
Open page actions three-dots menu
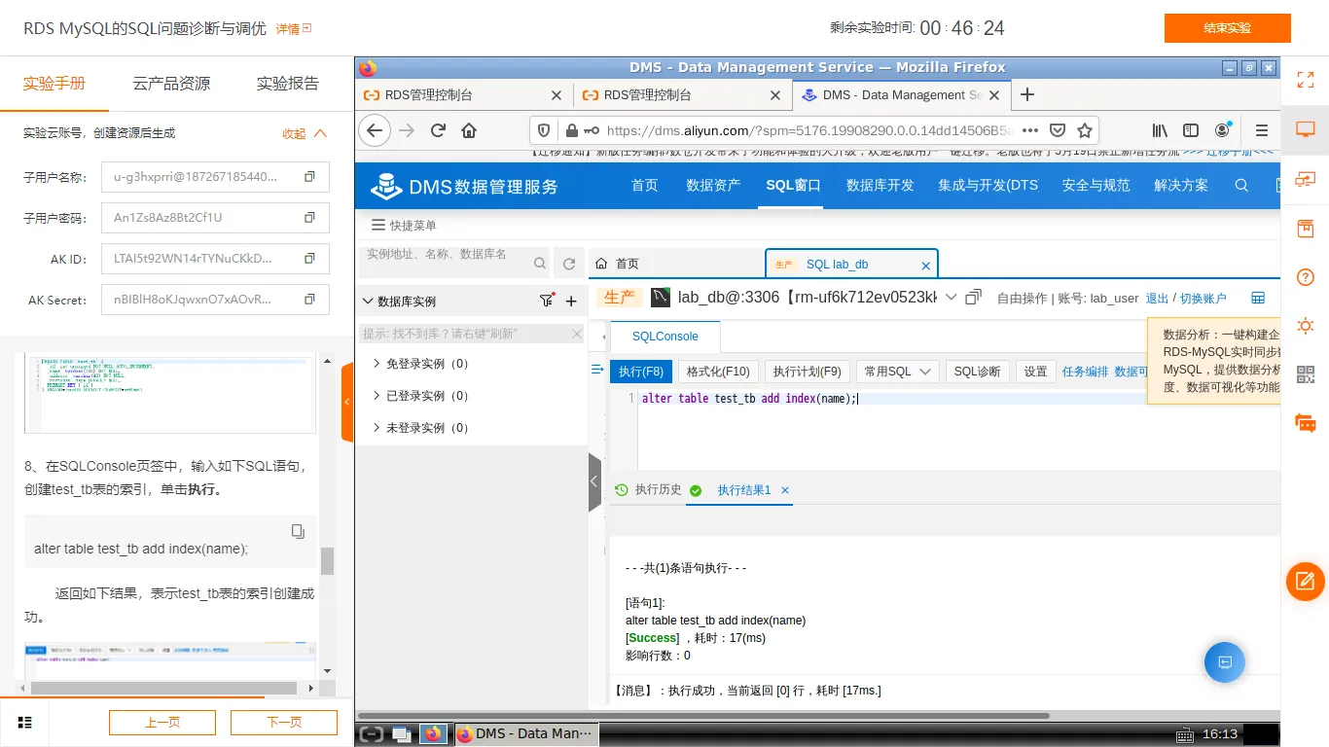pyautogui.click(x=1030, y=130)
